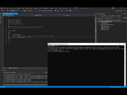Click the int main() code line
This screenshot has width=127, height=95.
[12, 31]
